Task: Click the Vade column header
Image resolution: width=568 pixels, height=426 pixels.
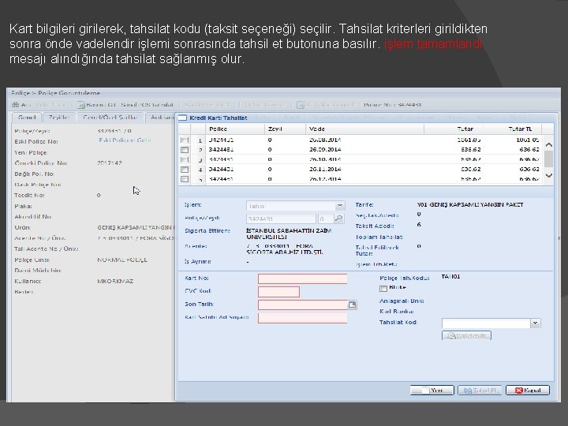Action: [364, 129]
